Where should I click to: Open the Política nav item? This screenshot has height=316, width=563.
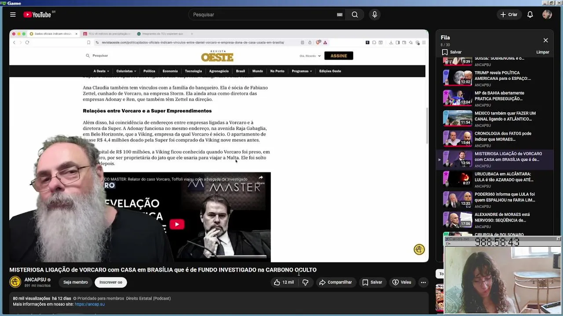[x=149, y=71]
